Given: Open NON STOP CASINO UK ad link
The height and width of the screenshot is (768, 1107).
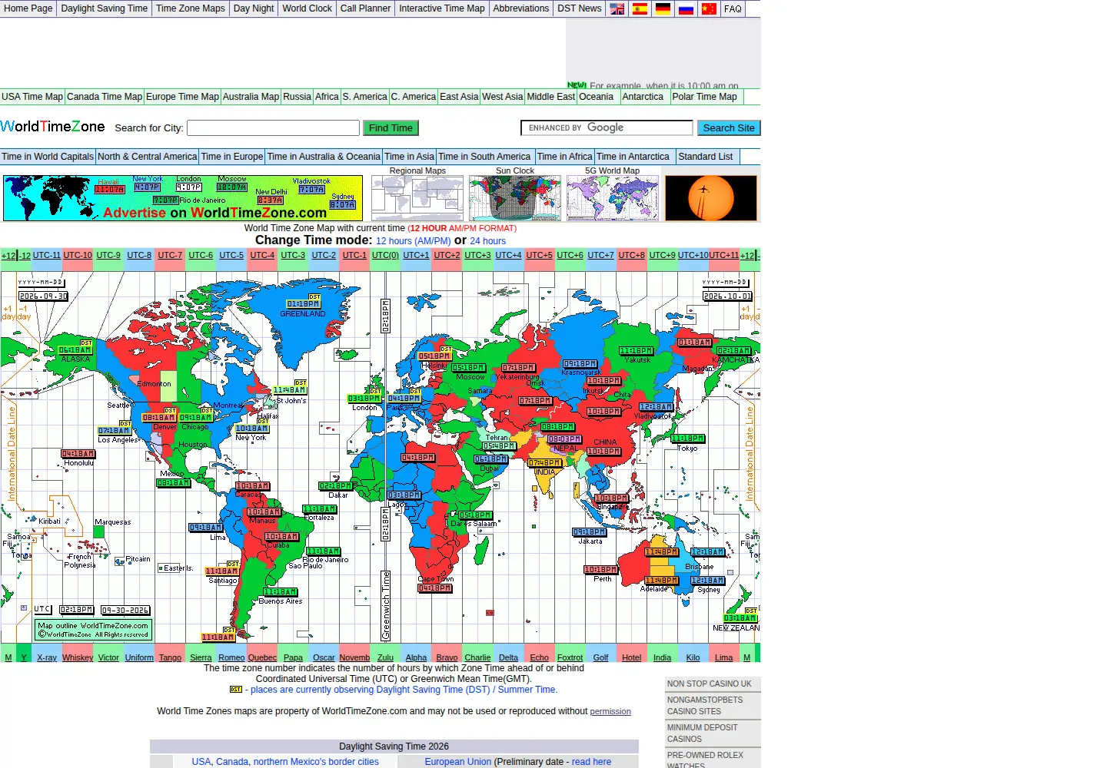Looking at the screenshot, I should [710, 684].
